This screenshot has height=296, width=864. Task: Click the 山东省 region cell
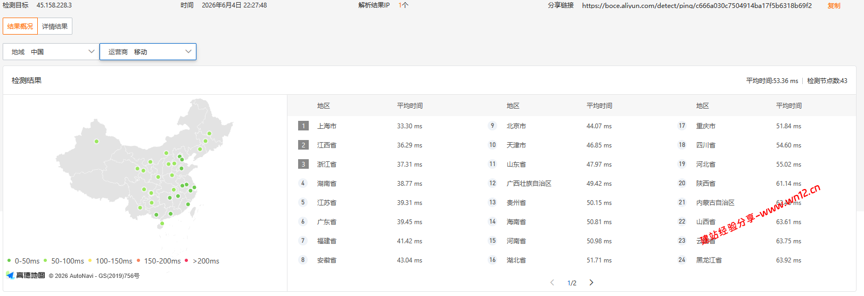tap(516, 165)
